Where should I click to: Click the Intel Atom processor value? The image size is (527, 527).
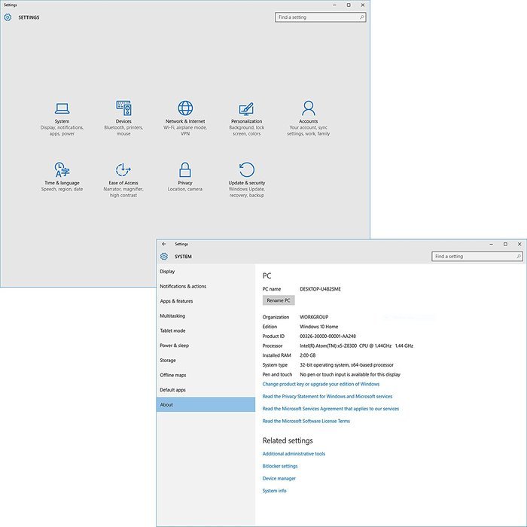[356, 346]
